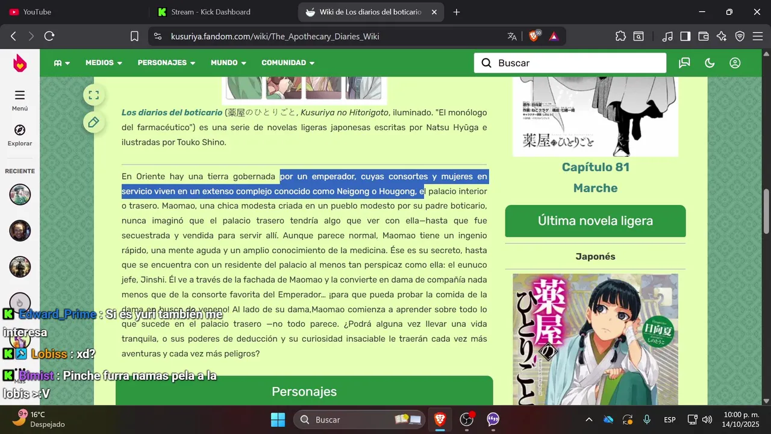
Task: Open second recent wiki avatar in sidebar
Action: pos(20,231)
